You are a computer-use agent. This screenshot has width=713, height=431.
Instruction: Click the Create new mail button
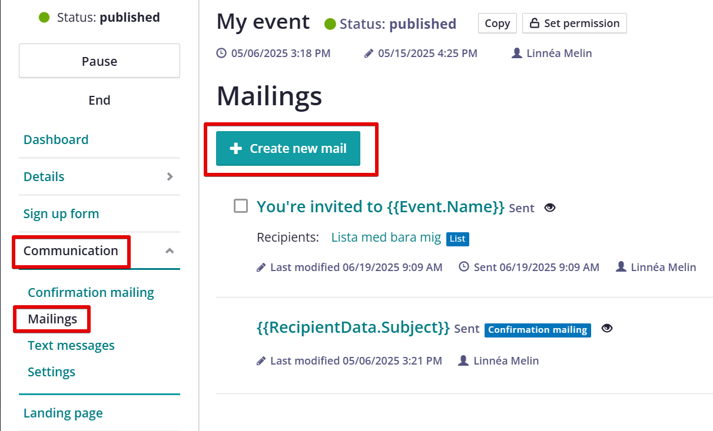click(288, 148)
